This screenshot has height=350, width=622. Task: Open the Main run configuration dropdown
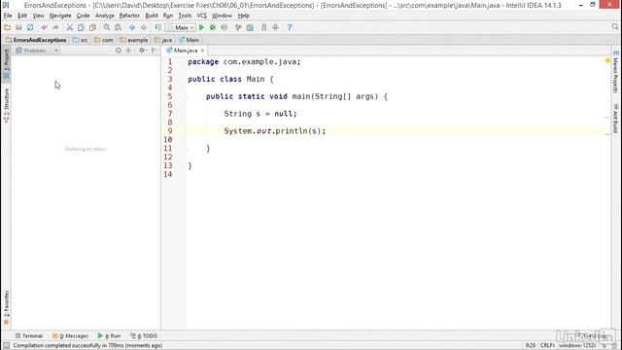tap(181, 27)
